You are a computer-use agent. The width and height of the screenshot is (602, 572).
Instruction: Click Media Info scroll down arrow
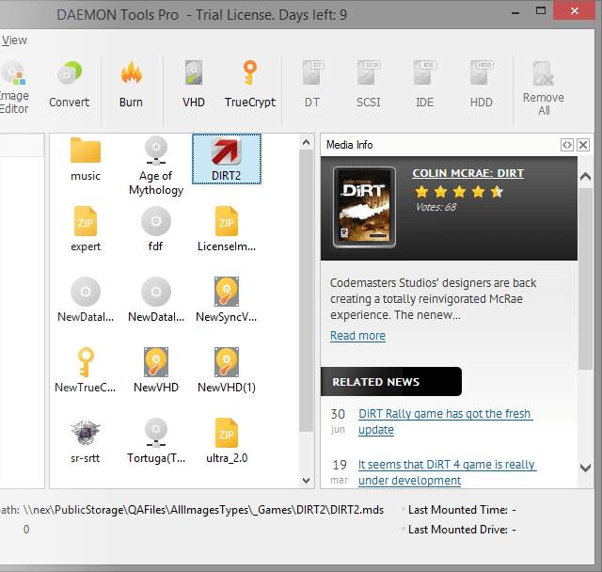[x=585, y=468]
